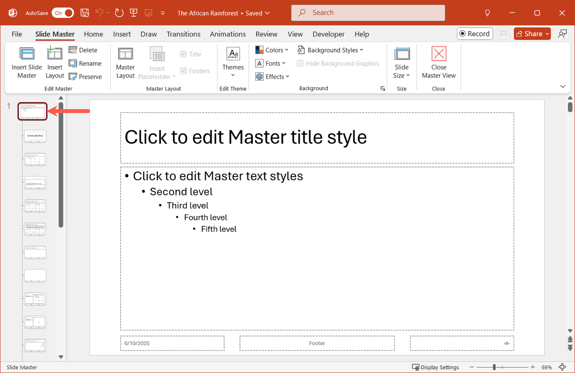Toggle the Footers checkbox

pos(183,71)
